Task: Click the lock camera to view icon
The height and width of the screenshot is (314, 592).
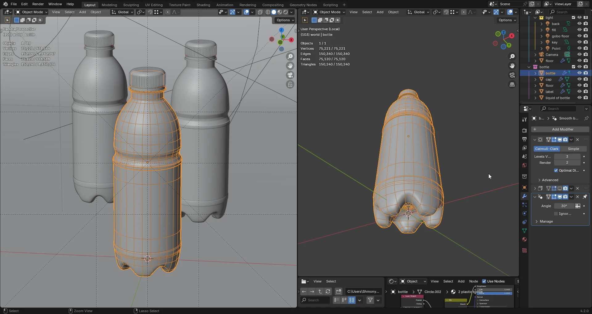Action: (x=290, y=84)
